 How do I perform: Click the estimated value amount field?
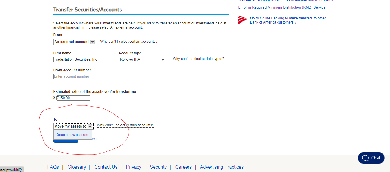click(x=73, y=98)
